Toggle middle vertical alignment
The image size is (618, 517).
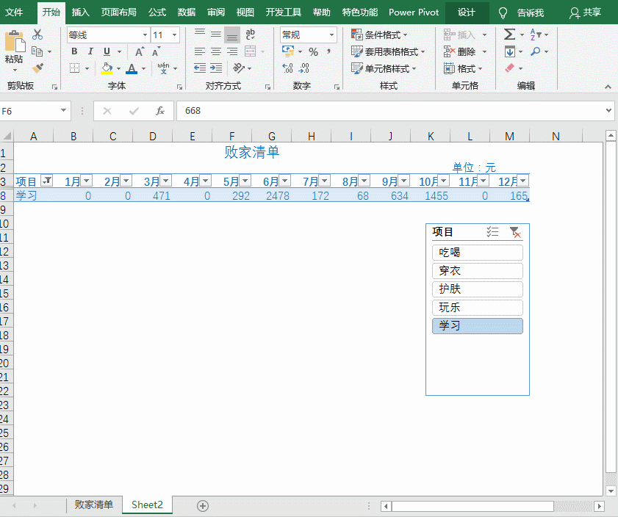[x=216, y=35]
